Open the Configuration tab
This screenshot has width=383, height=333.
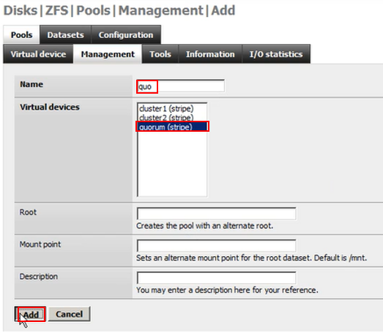point(126,34)
